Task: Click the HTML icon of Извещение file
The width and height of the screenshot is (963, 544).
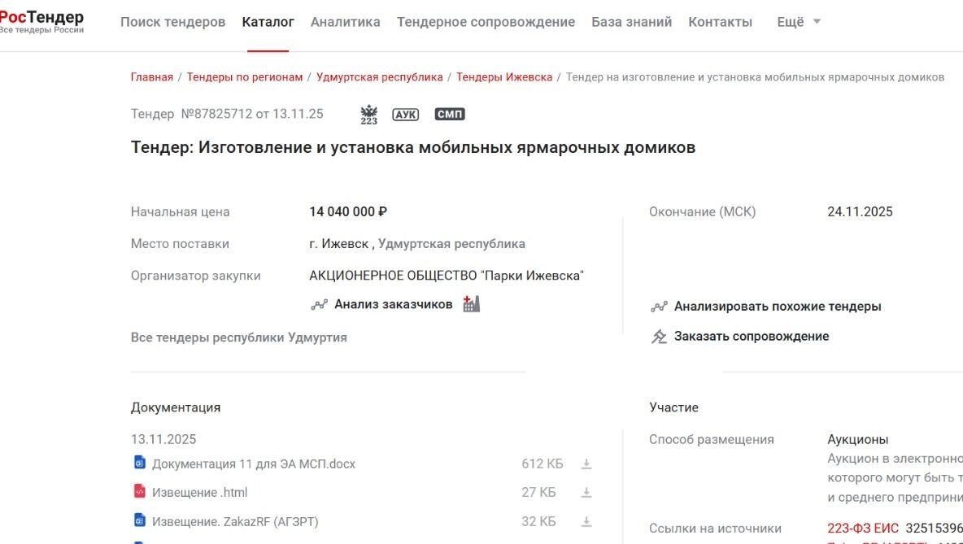Action: coord(140,492)
